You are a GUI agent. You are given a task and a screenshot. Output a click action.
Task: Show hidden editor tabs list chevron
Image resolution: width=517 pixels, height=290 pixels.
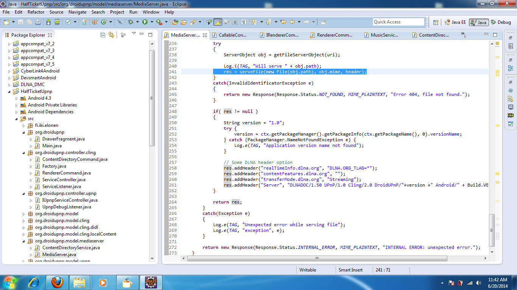(463, 35)
